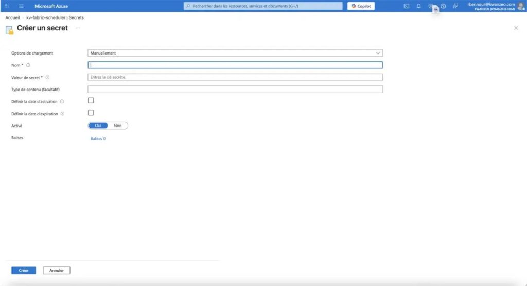
Task: Select Oui in Activé toggle
Action: tap(98, 126)
